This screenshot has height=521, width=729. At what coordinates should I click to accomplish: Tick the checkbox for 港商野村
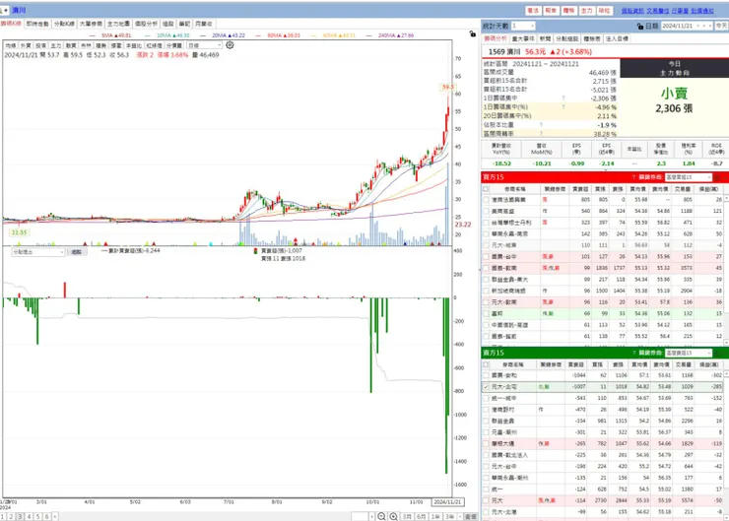pos(486,410)
